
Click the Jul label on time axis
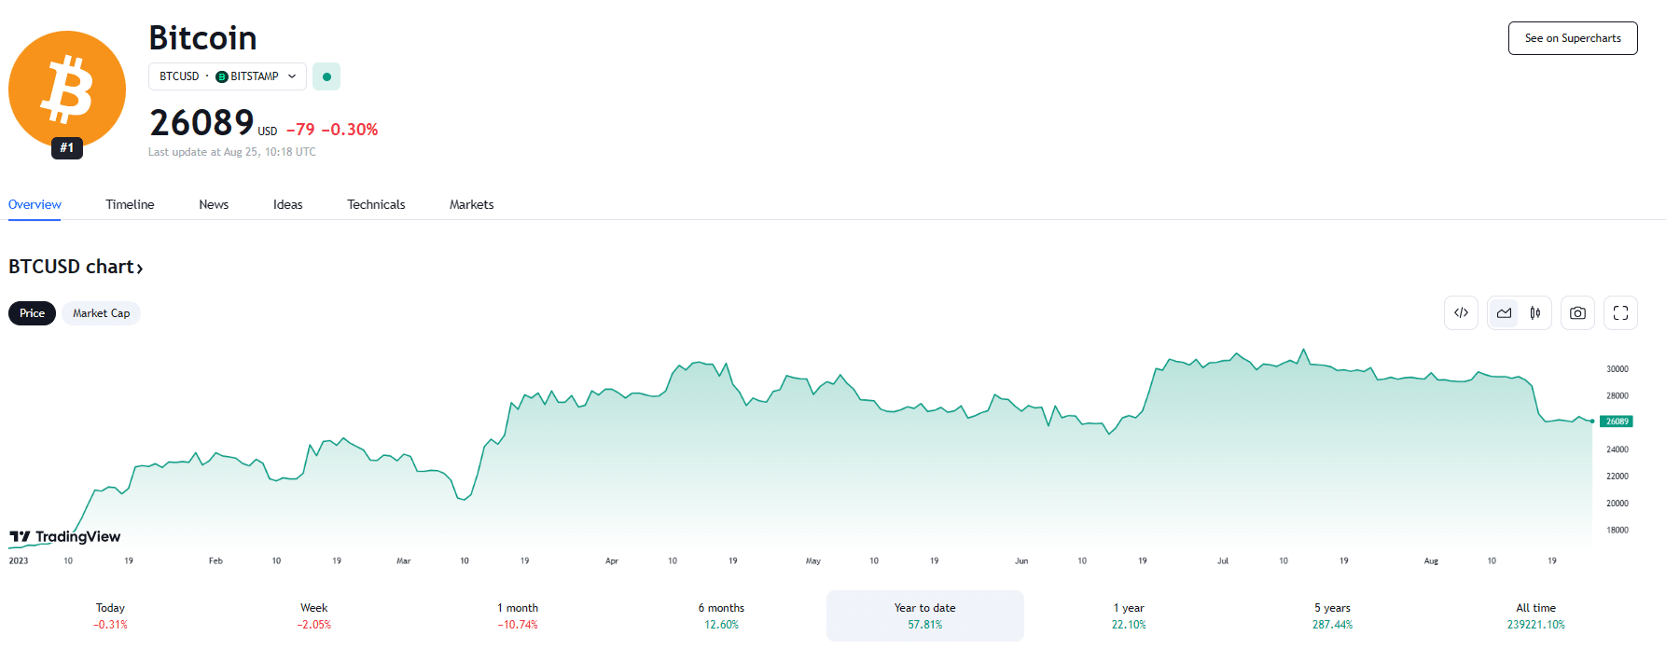1223,560
